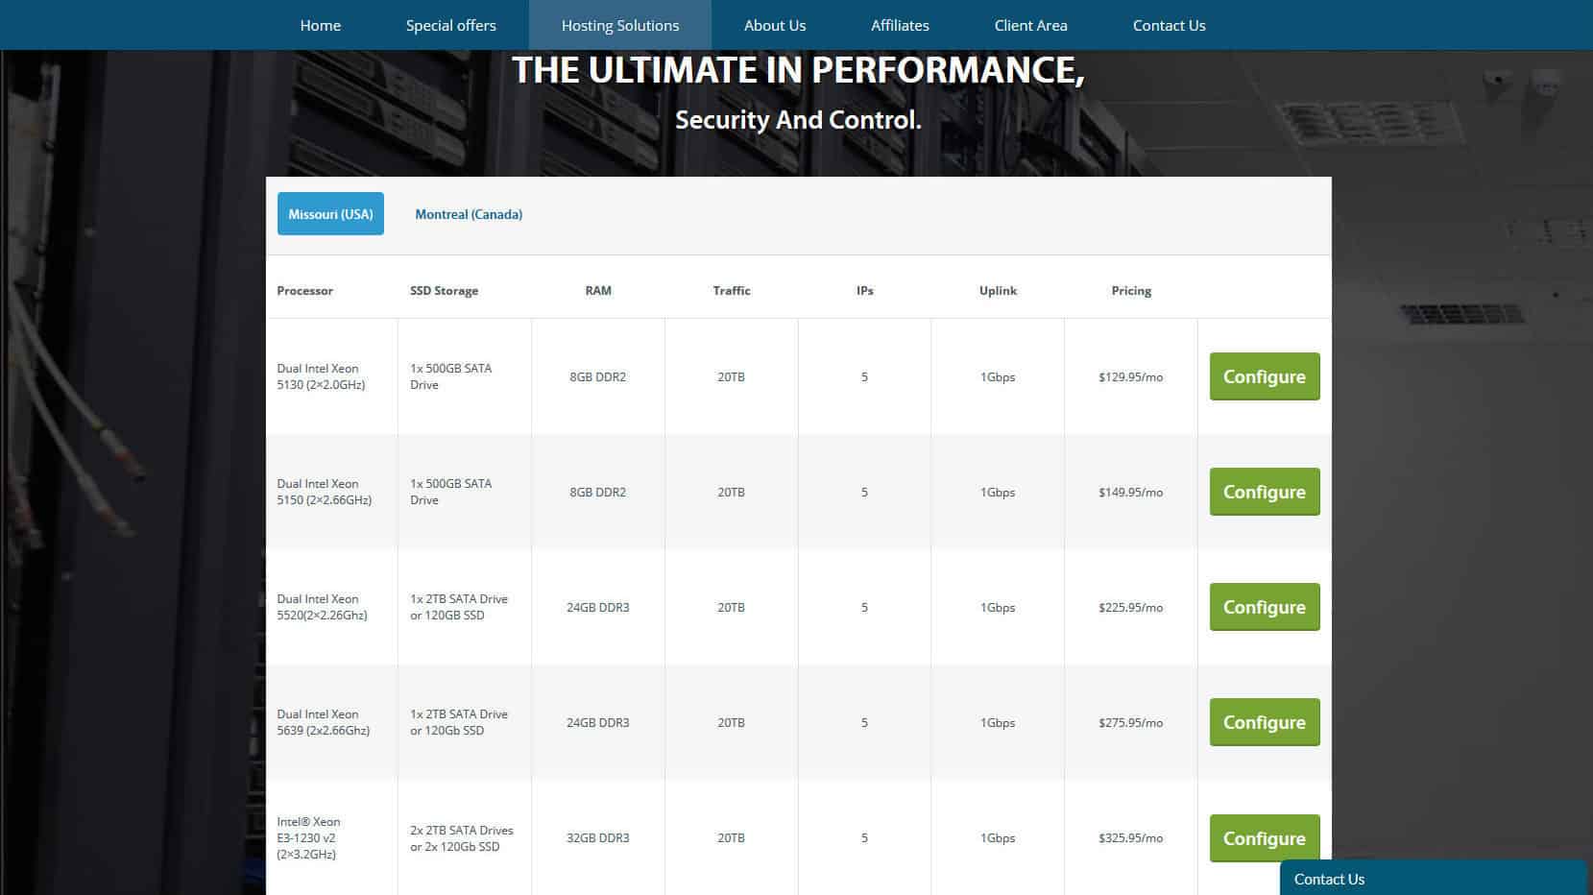Configure the $129.95/mo Xeon 5130 server

click(1265, 376)
